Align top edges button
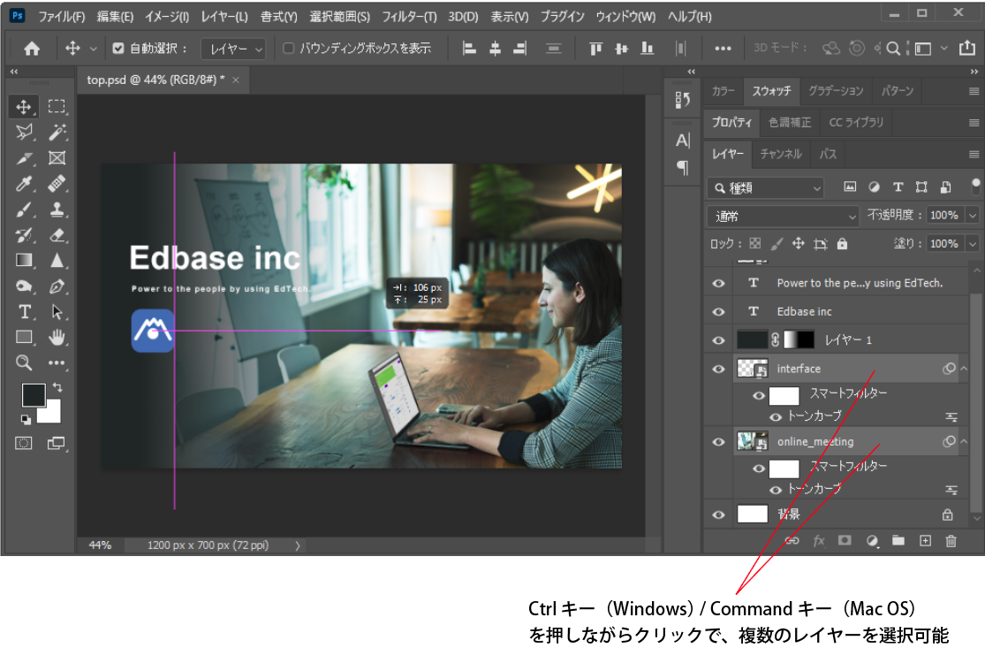985x648 pixels. 595,49
